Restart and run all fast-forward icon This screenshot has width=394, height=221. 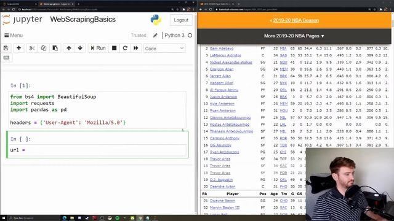pyautogui.click(x=136, y=48)
